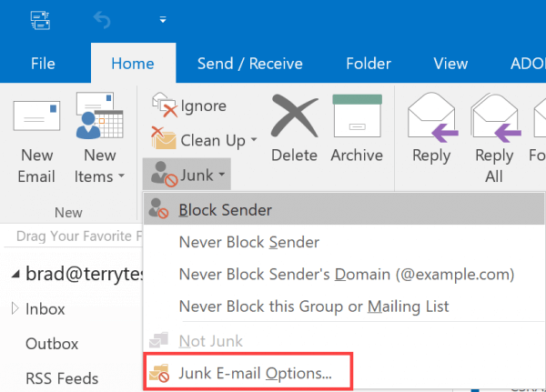Click the Reply All envelope icon

[495, 117]
